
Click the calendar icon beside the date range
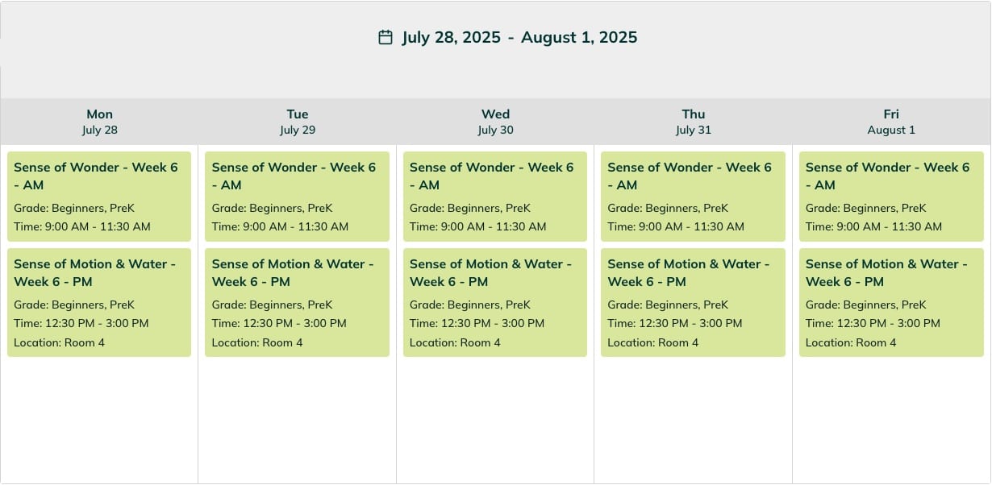[x=386, y=37]
